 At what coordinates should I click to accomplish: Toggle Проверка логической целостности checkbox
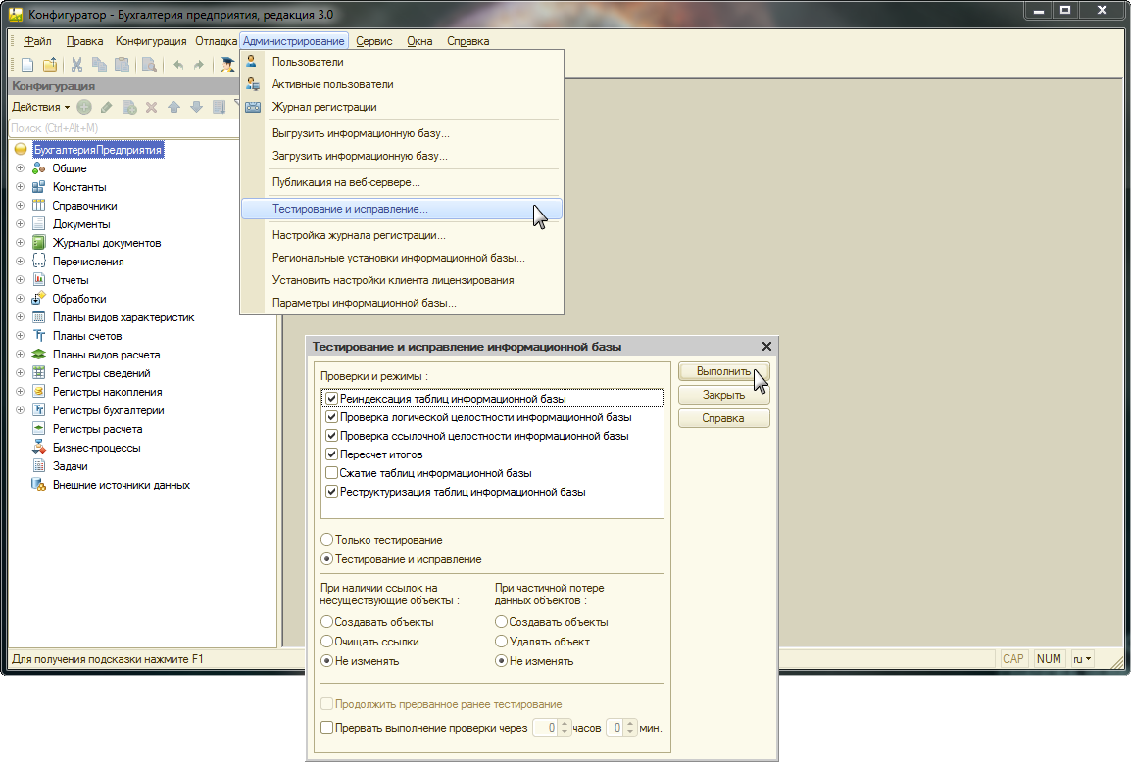pos(332,417)
